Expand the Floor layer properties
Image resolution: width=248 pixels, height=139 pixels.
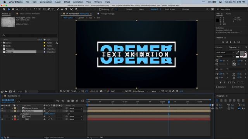click(12, 117)
